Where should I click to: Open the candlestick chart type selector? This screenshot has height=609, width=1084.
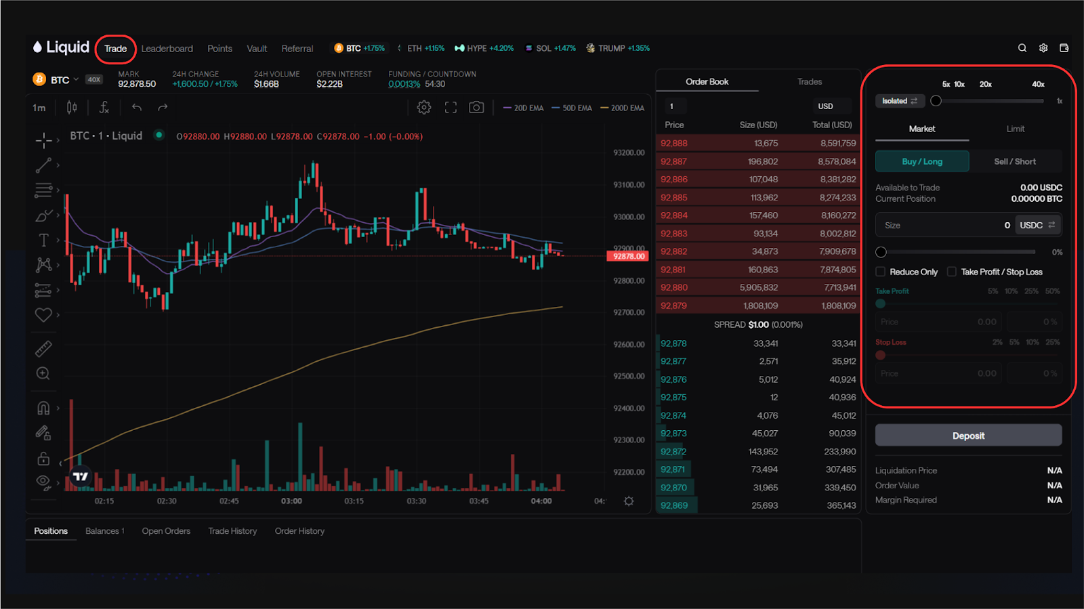tap(72, 108)
